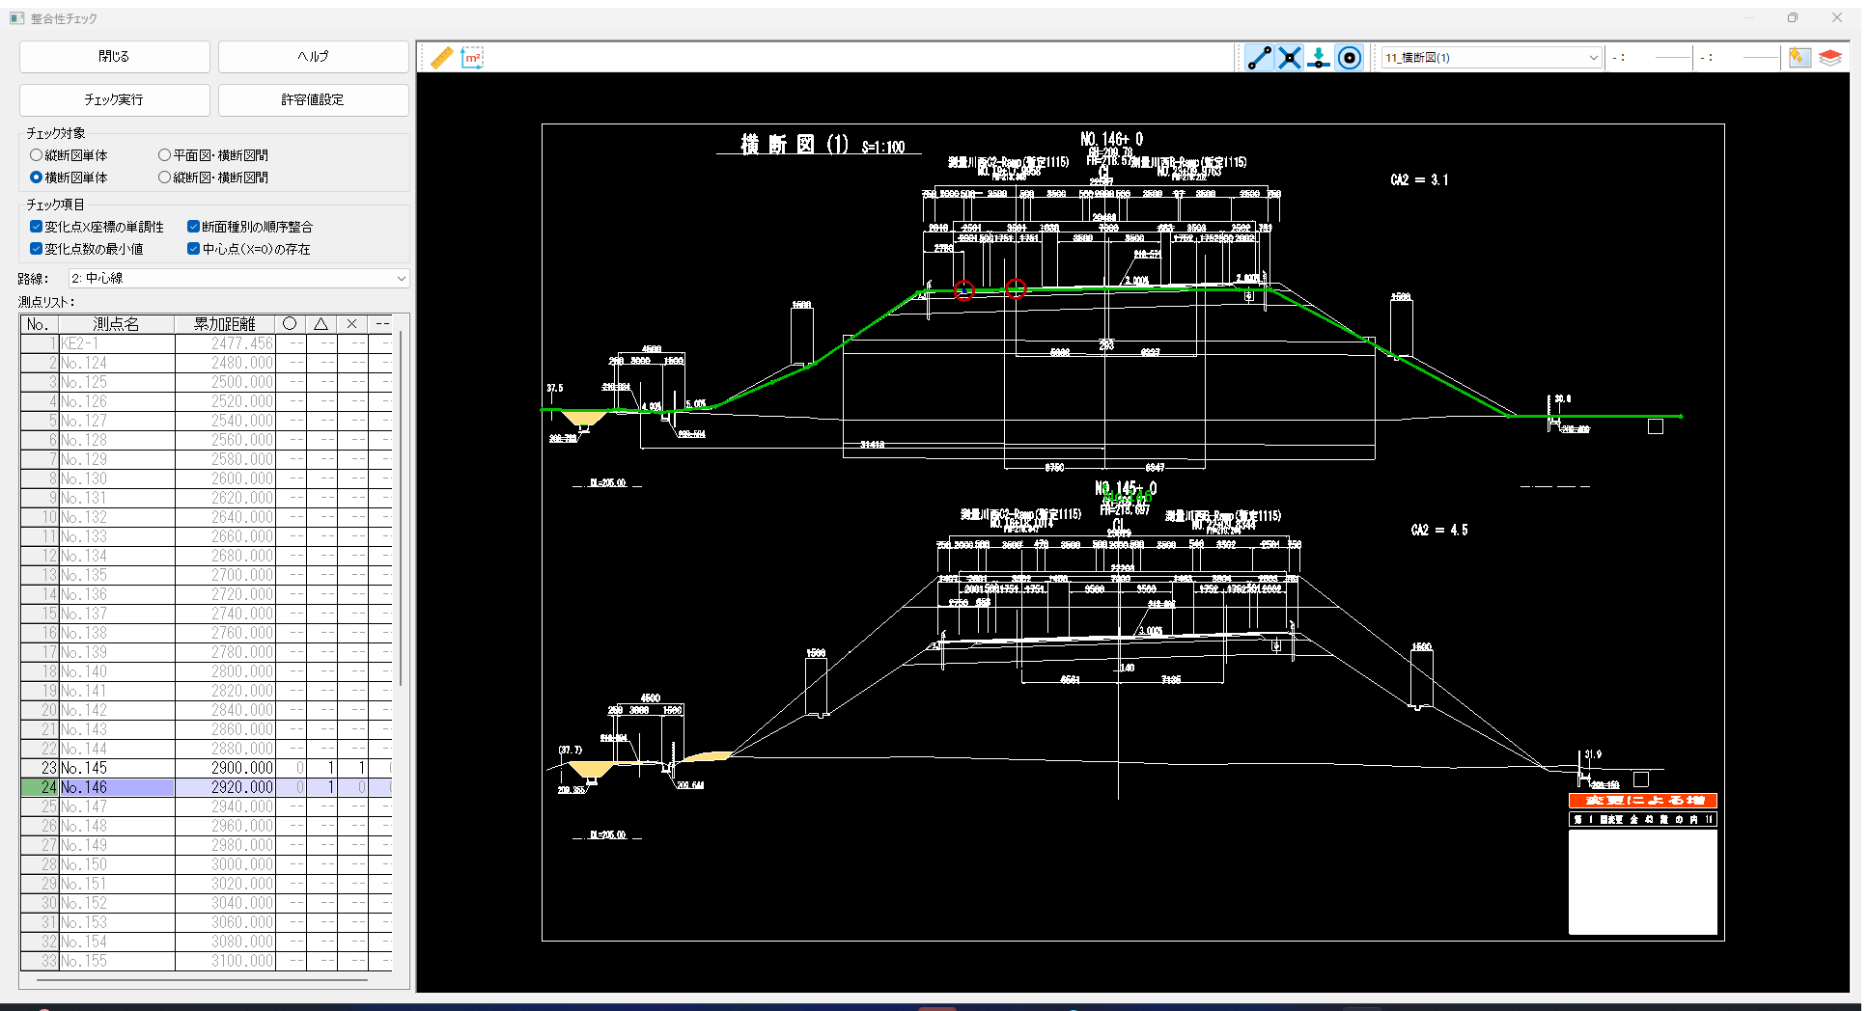Click the vertical scrollbar of station list
Screen dimensions: 1869x1011
tap(400, 509)
